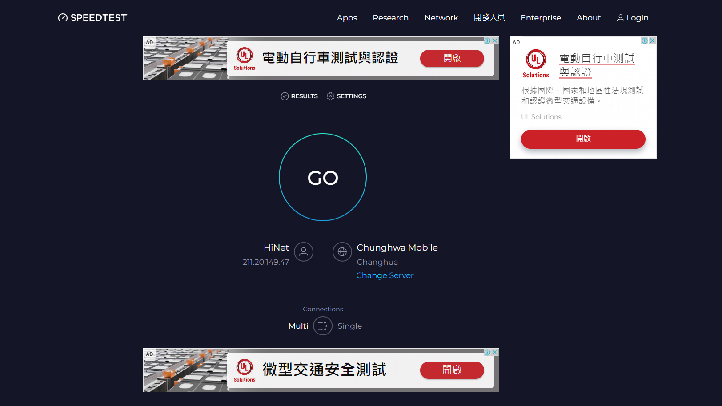Click the top banner 電動自行車測試與認證 headline
The width and height of the screenshot is (722, 406).
pyautogui.click(x=330, y=58)
